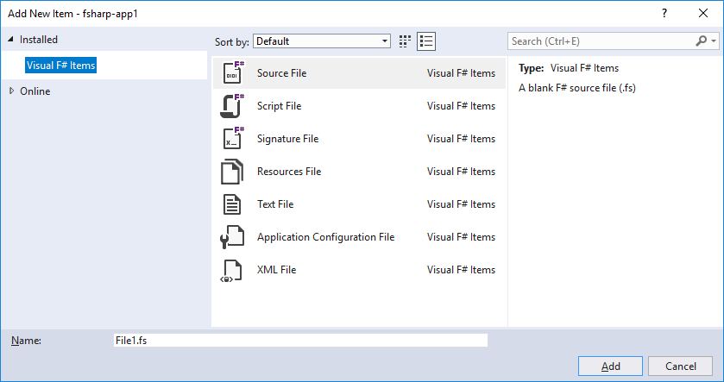
Task: Expand the Online tree node
Action: click(x=11, y=91)
